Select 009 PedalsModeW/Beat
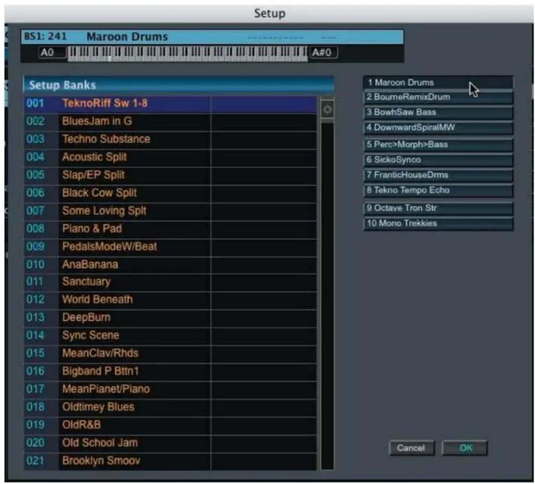535x484 pixels. [x=170, y=247]
